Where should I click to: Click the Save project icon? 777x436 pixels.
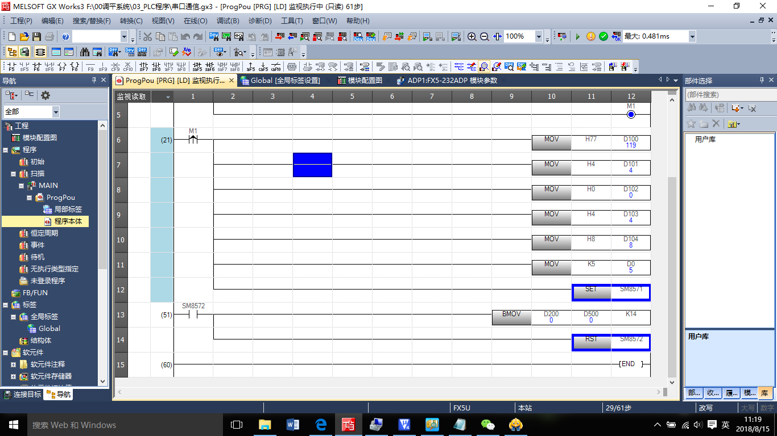pyautogui.click(x=36, y=37)
